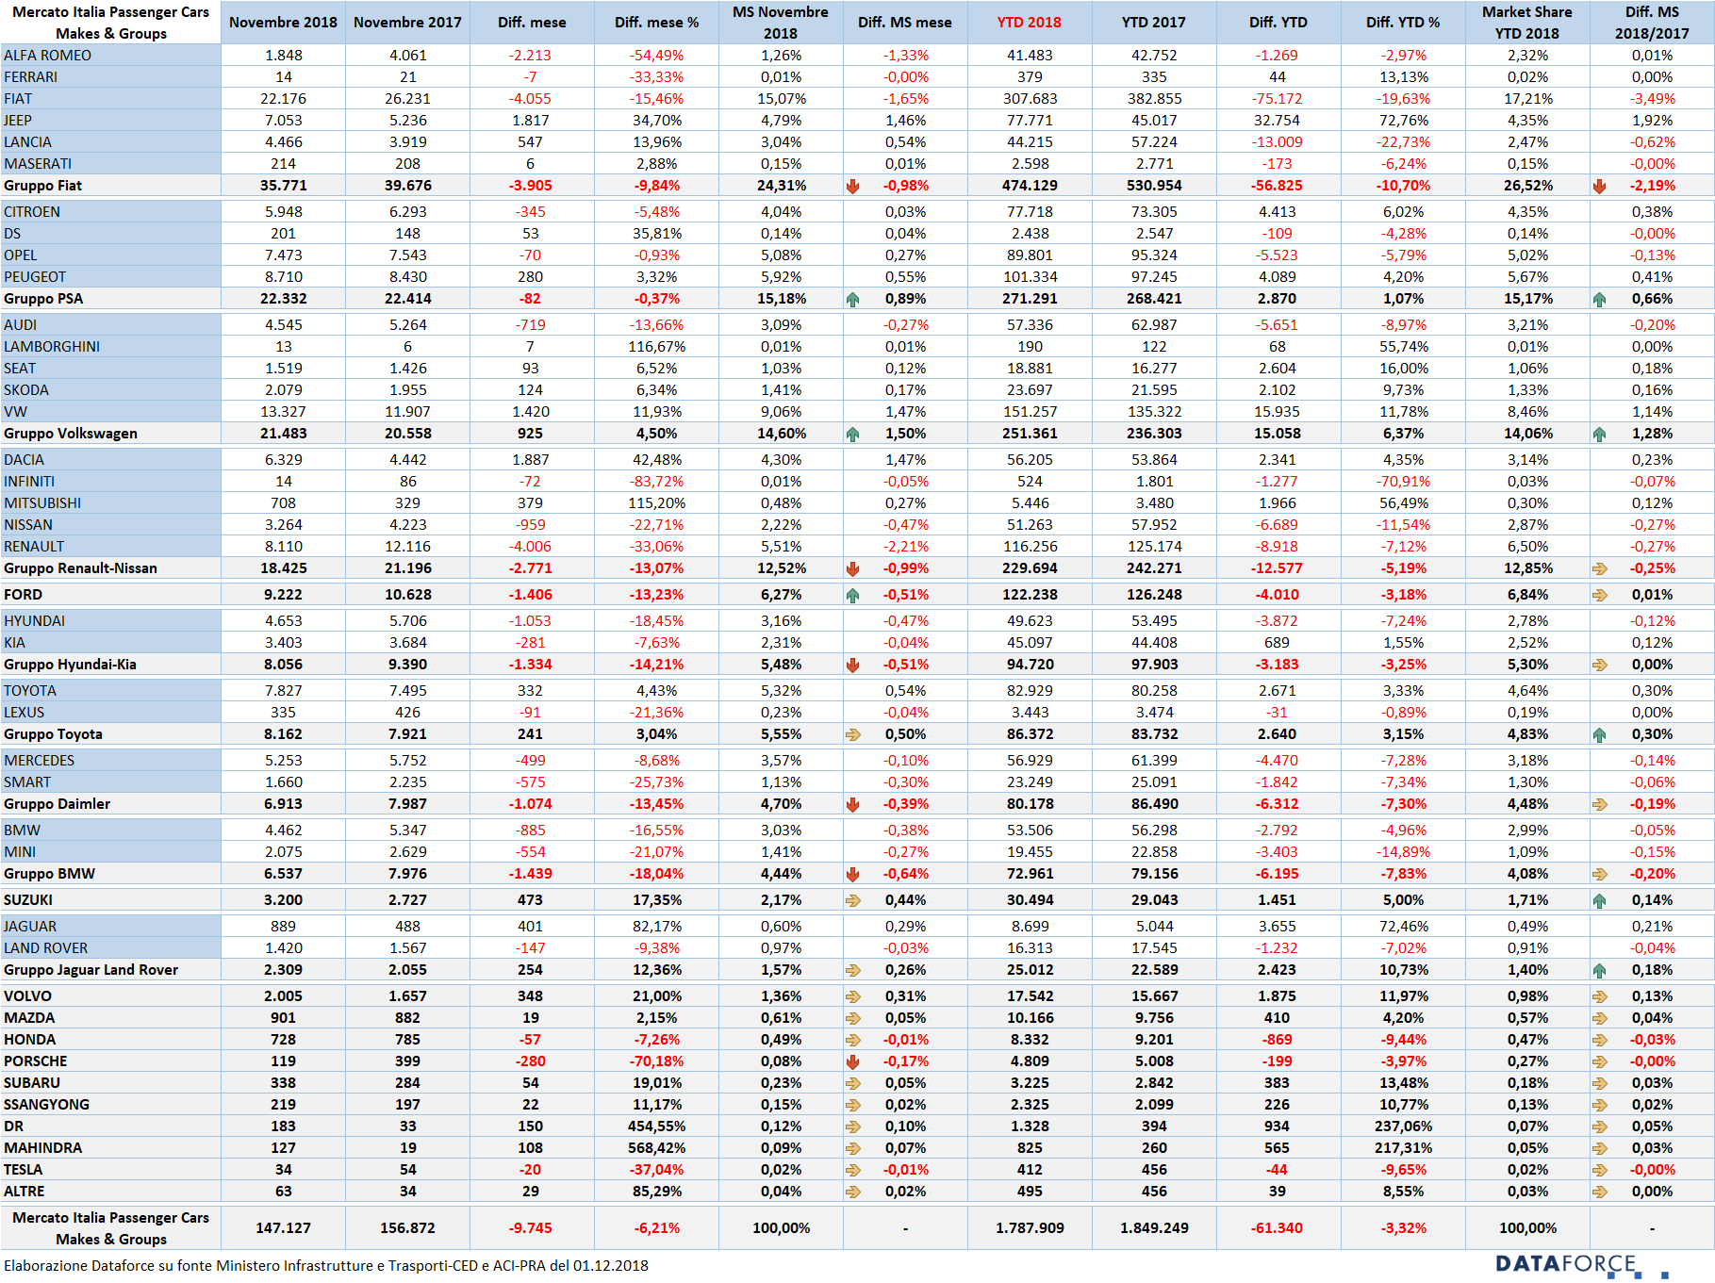This screenshot has height=1283, width=1715.
Task: Click the 'Gruppo Fiat' row label
Action: (42, 186)
